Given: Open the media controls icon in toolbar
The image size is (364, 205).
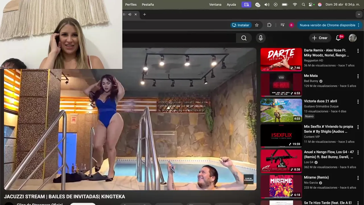Looking at the screenshot, I should [x=282, y=25].
